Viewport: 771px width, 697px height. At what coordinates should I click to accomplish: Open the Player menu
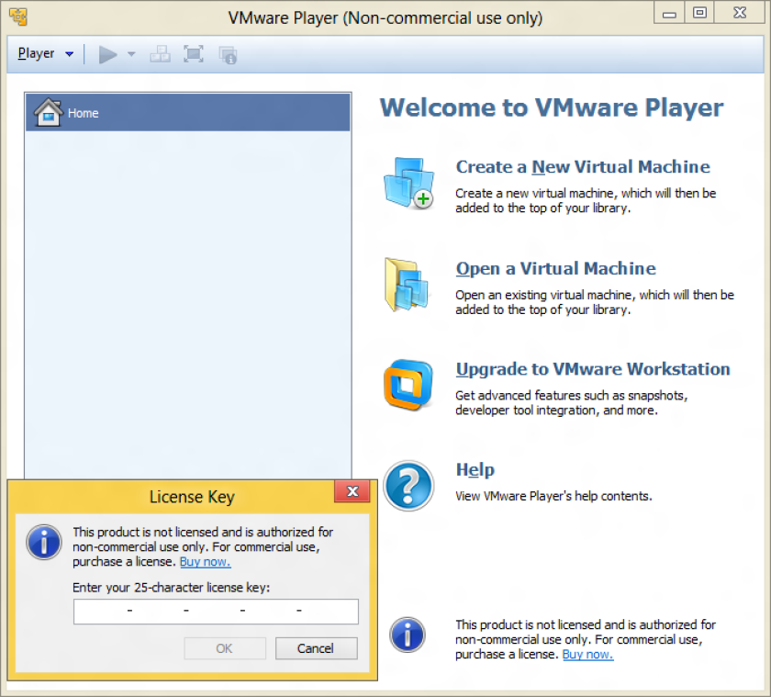(x=45, y=53)
